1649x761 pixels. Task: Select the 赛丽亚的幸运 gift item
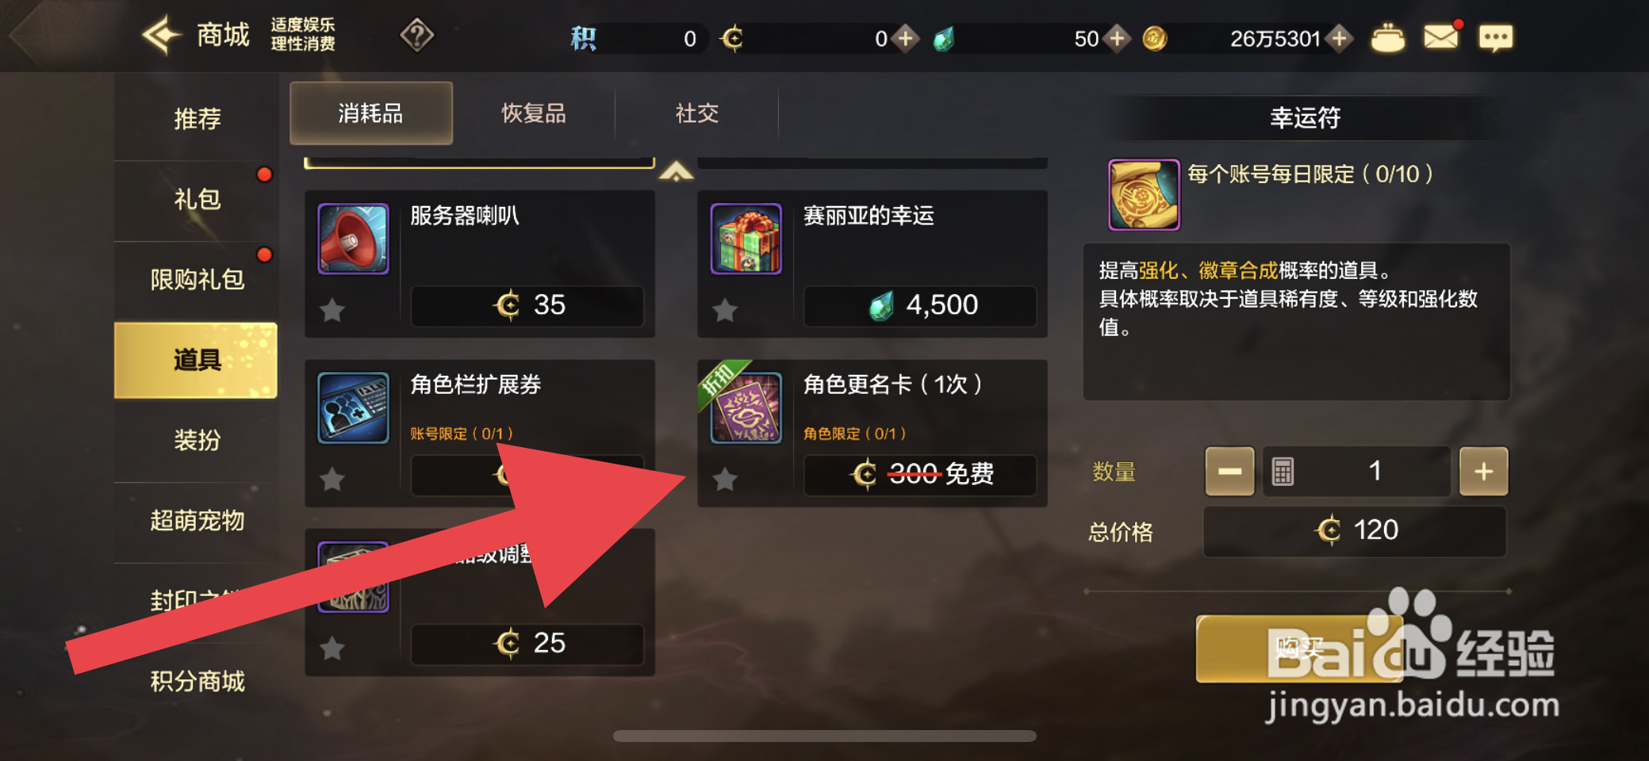click(872, 264)
